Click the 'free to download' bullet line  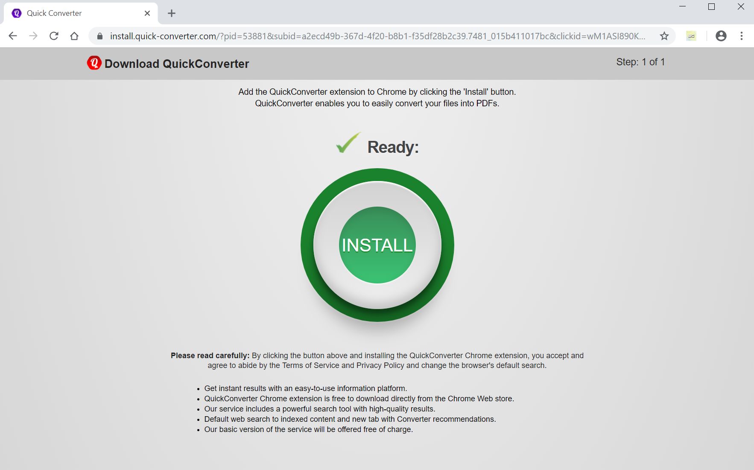pyautogui.click(x=359, y=399)
